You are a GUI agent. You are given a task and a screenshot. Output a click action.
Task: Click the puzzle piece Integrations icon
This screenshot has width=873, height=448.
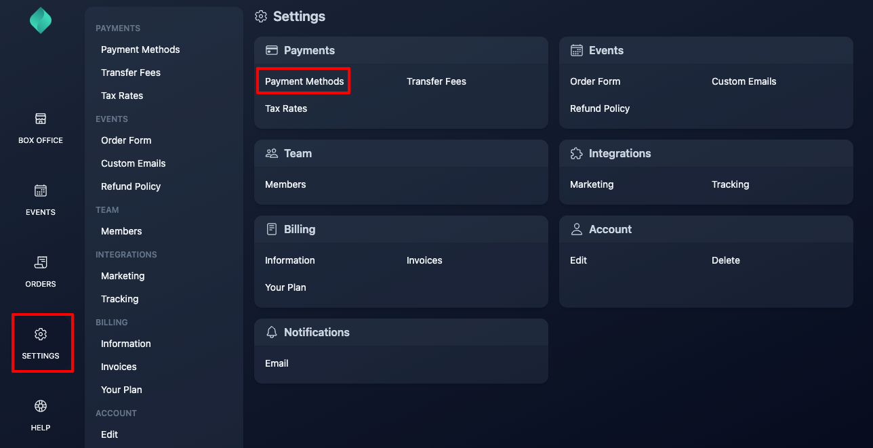[x=577, y=153]
